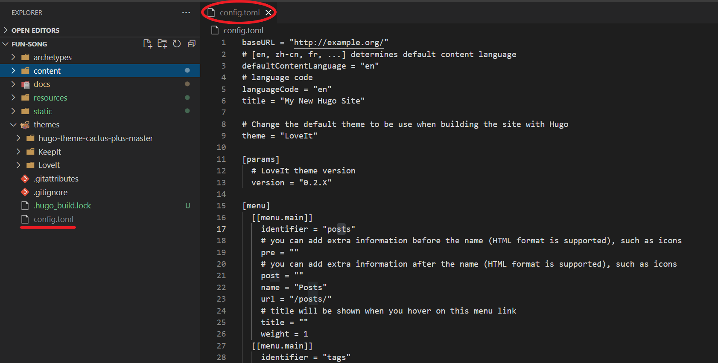Click the defaultContentLanguage = "en" line
The image size is (718, 363).
(x=310, y=66)
